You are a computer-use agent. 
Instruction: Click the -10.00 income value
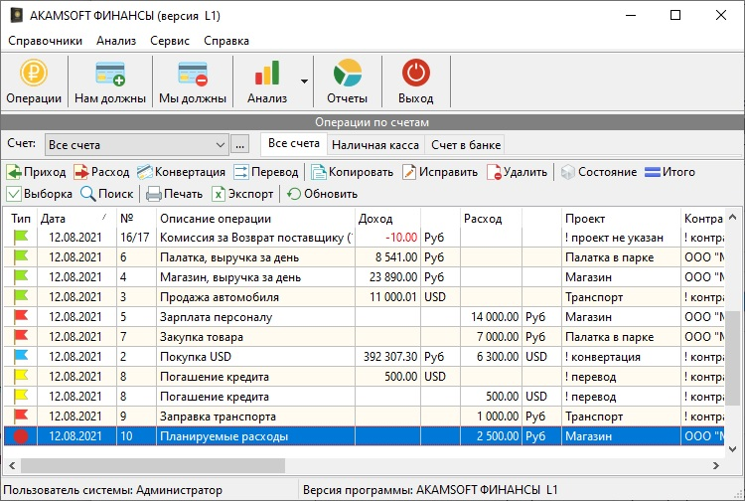(x=401, y=238)
